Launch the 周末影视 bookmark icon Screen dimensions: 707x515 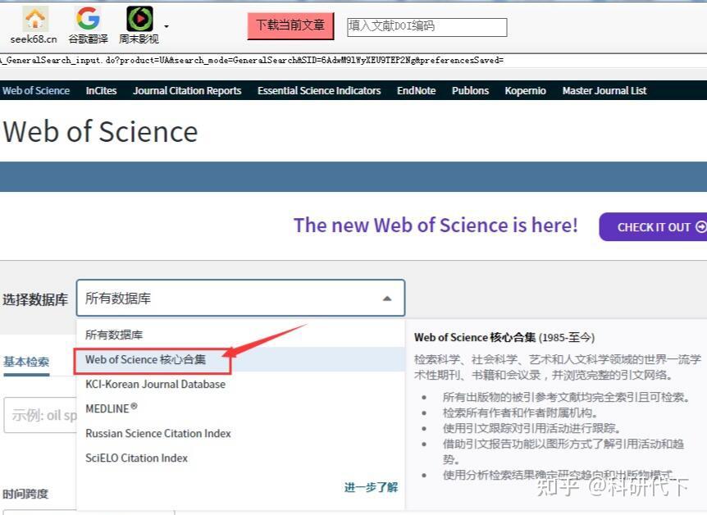(x=138, y=18)
